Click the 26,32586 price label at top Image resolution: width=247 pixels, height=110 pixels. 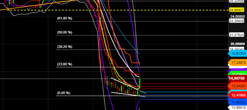coord(237,1)
